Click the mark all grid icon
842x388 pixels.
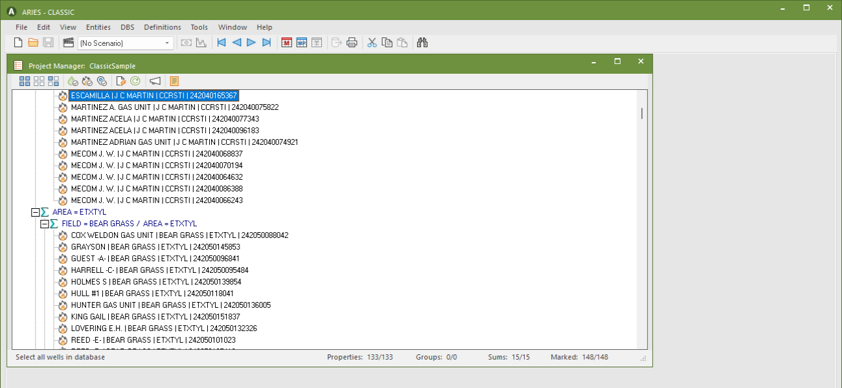tap(25, 81)
